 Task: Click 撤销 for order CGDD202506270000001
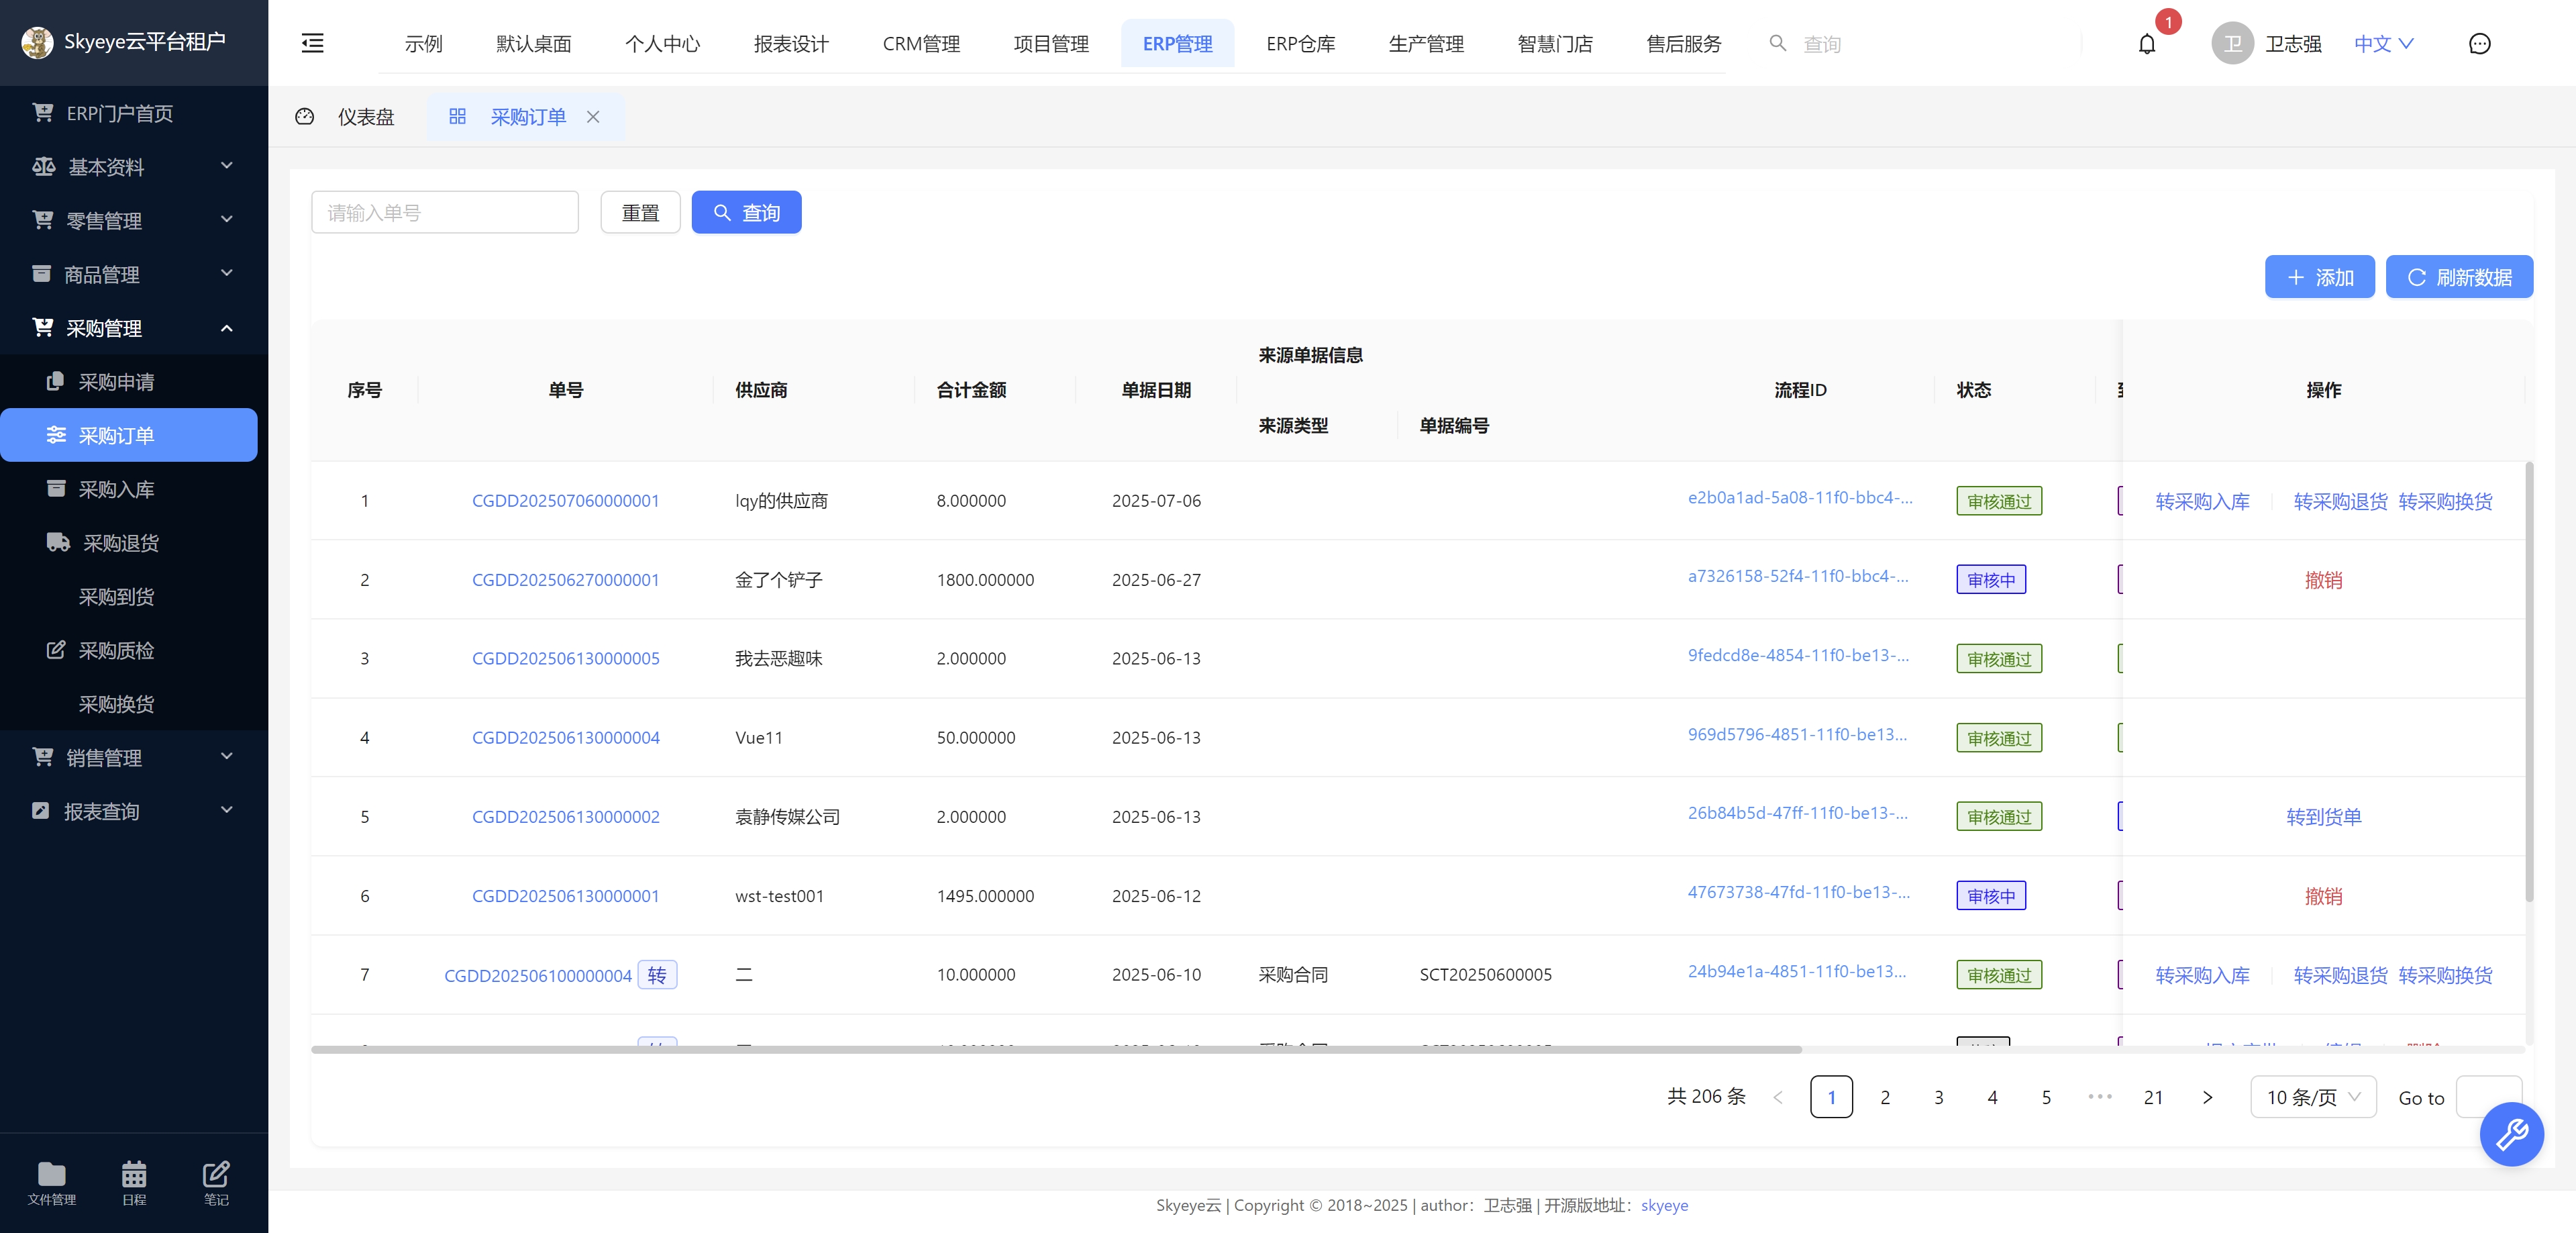coord(2323,580)
